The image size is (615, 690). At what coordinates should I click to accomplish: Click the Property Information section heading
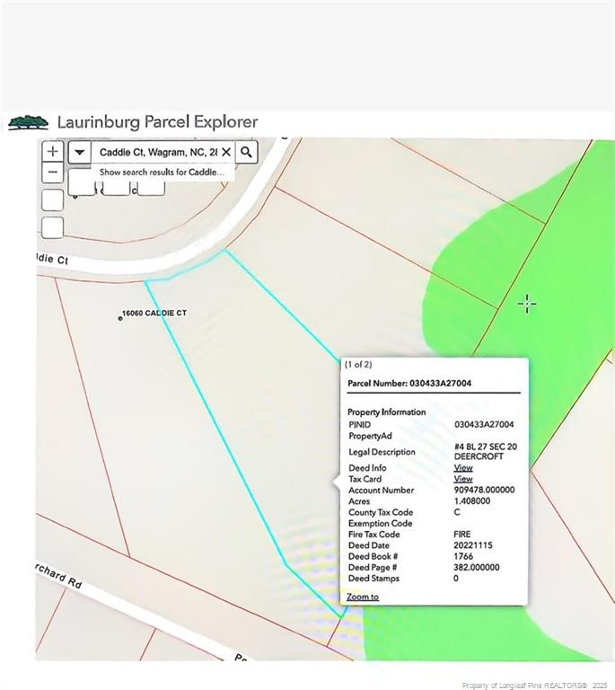pos(386,412)
